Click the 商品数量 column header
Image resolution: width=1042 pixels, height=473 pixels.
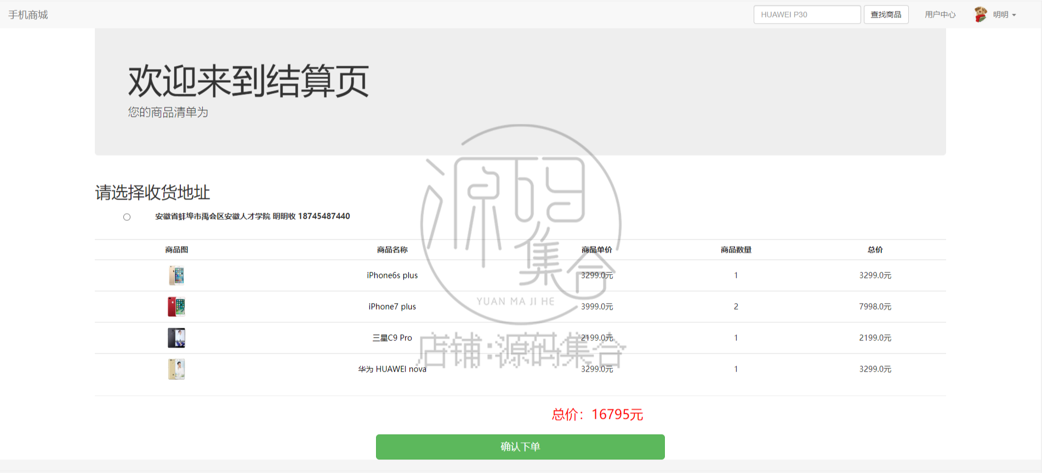(x=736, y=249)
